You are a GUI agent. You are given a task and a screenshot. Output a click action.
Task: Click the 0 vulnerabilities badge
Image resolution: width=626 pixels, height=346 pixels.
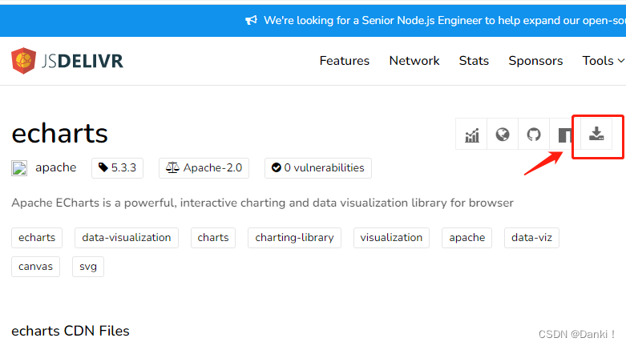coord(318,168)
